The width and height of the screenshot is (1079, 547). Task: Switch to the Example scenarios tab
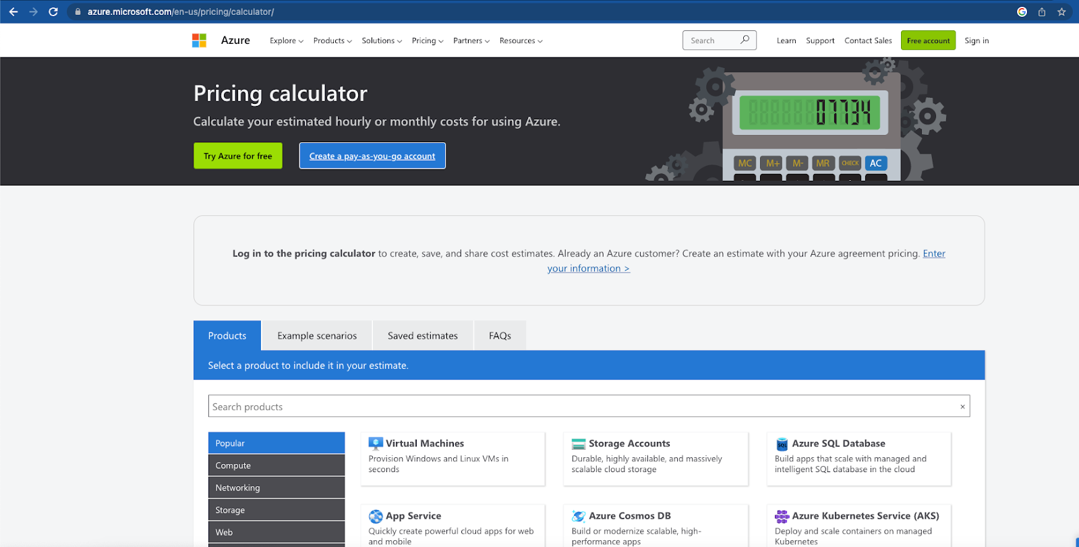(x=317, y=336)
